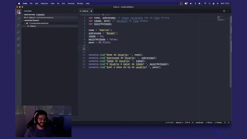Click line number 13 in gutter

[x=84, y=55]
